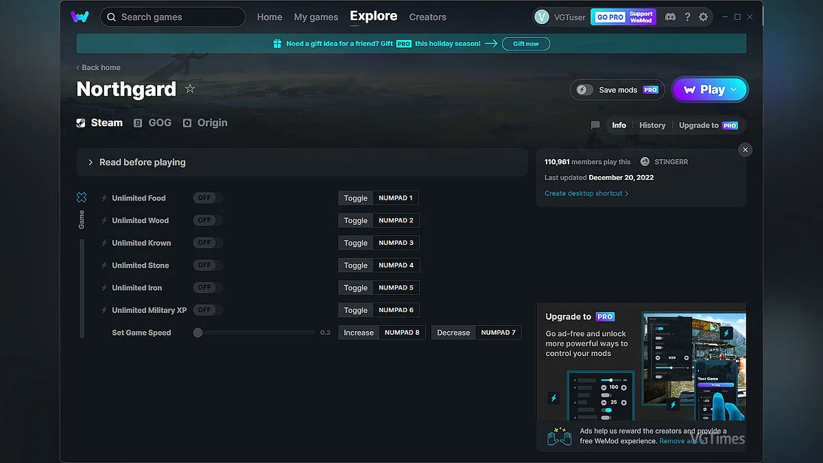This screenshot has height=463, width=823.
Task: Open the Play button dropdown arrow
Action: 734,89
